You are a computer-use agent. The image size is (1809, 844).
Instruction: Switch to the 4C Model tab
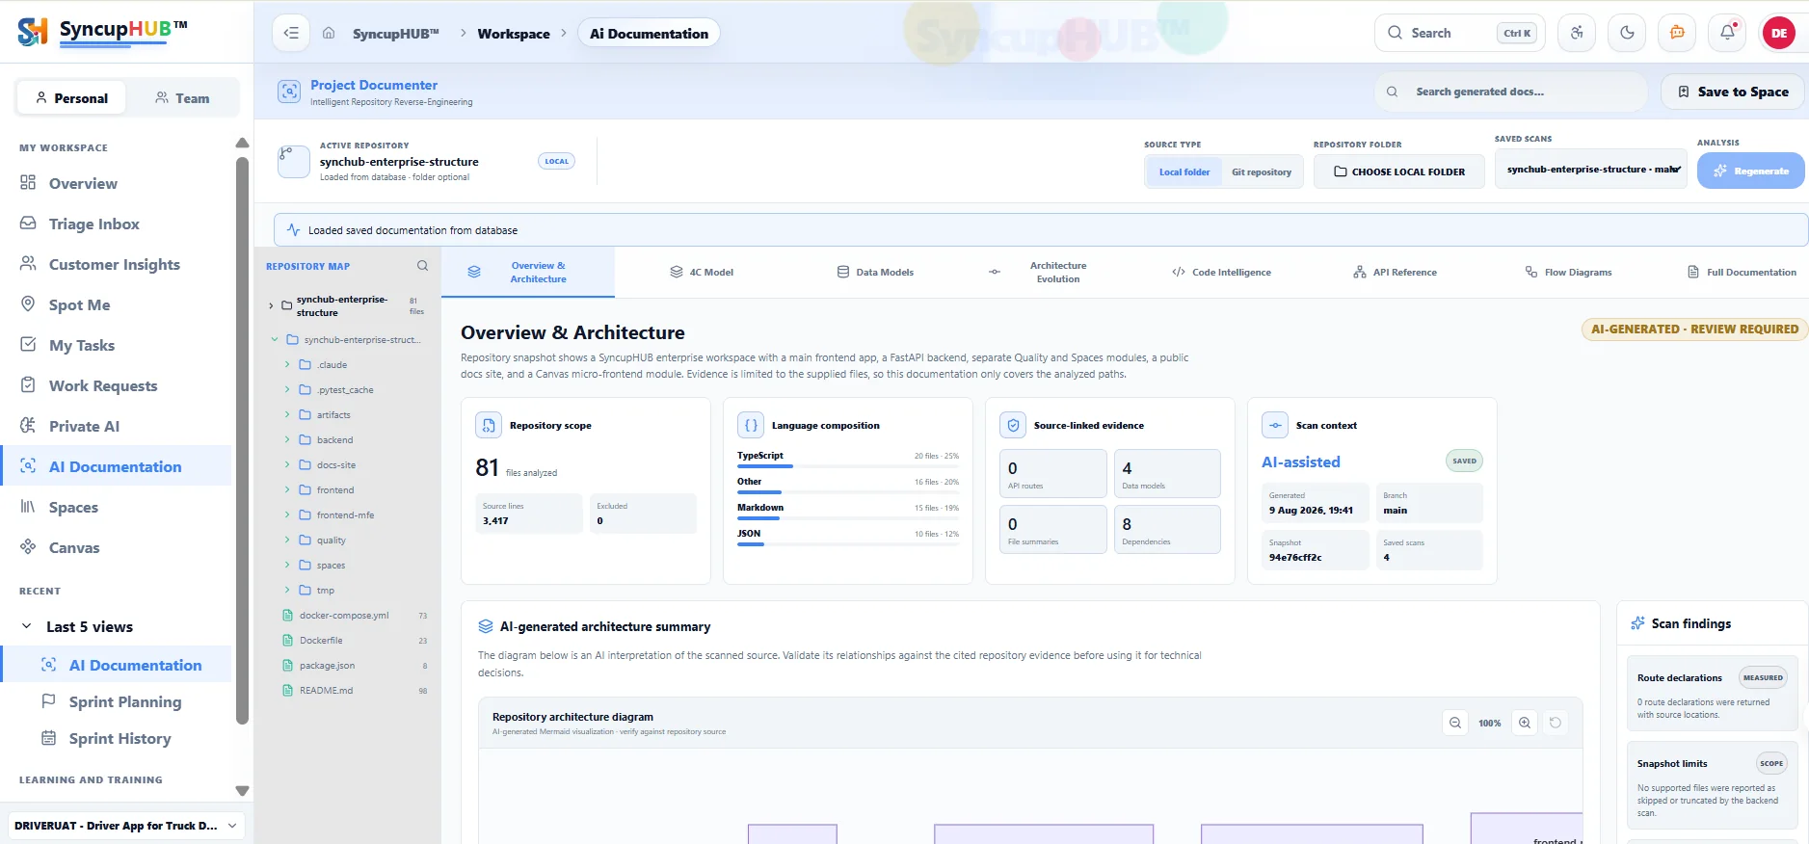coord(702,273)
